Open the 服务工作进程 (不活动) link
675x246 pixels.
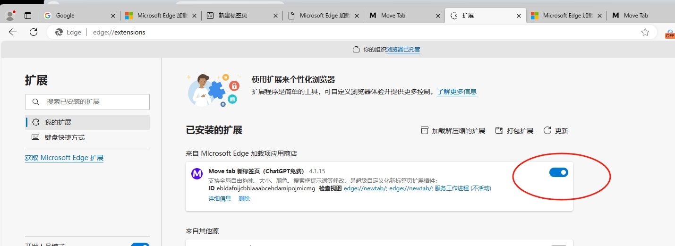463,188
